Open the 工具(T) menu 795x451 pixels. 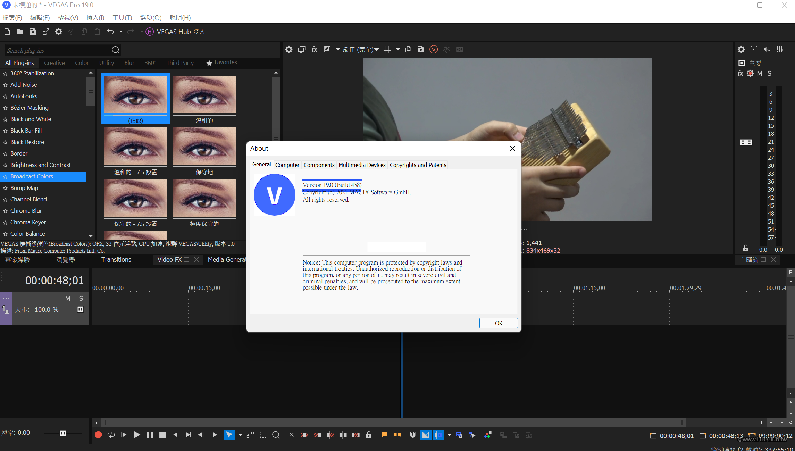tap(122, 17)
